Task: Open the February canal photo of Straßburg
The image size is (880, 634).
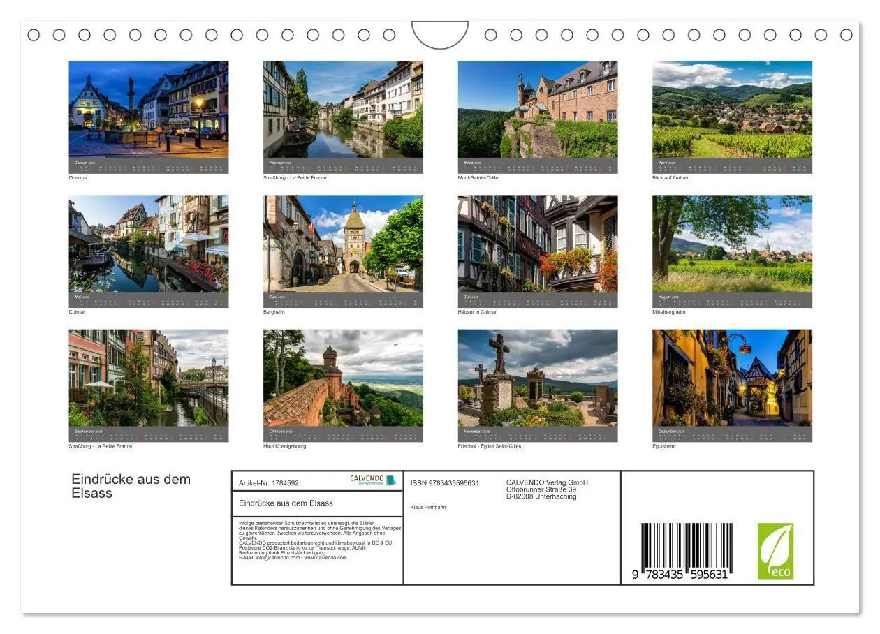Action: click(x=343, y=109)
